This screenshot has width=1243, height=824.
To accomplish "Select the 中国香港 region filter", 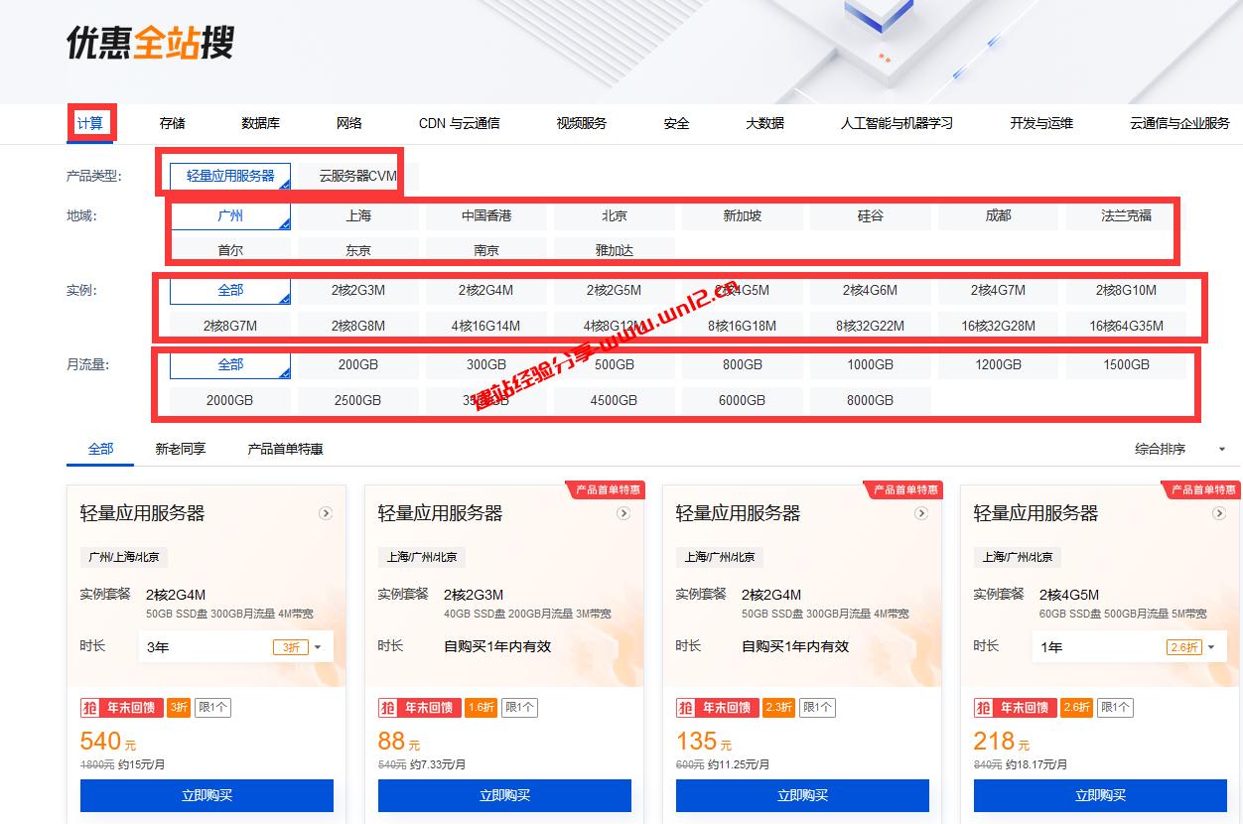I will pos(485,215).
